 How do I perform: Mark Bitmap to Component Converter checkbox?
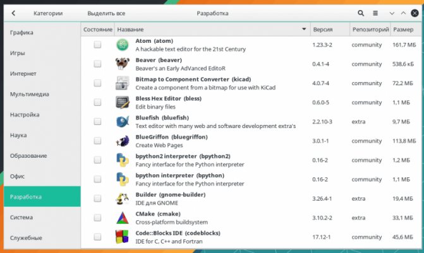point(97,83)
